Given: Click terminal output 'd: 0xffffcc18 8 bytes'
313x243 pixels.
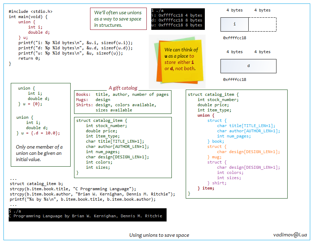Looking at the screenshot, I should (177, 20).
